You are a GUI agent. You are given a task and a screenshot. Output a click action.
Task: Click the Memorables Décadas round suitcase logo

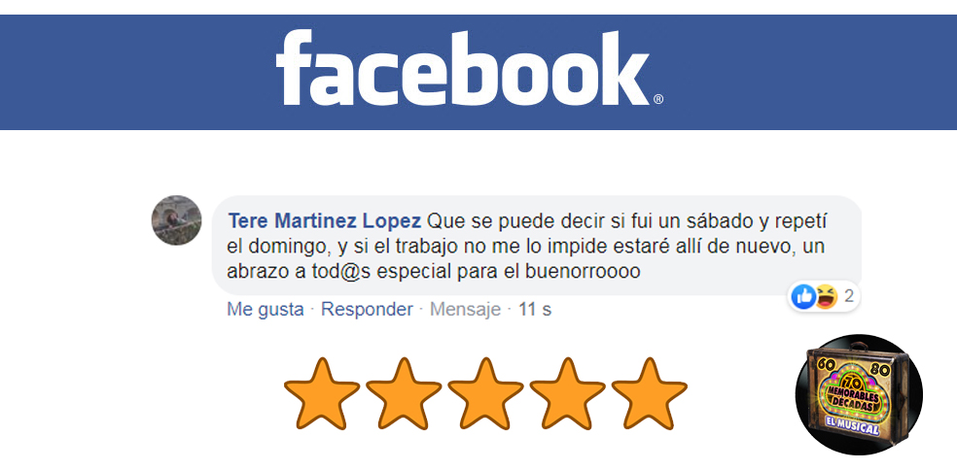(x=859, y=394)
